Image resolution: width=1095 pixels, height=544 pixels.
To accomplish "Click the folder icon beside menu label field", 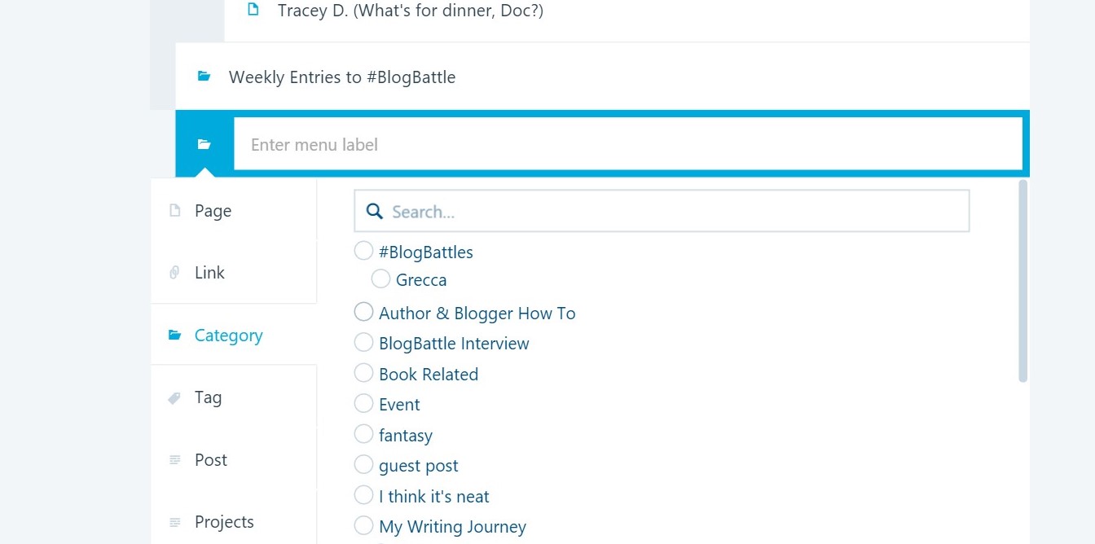I will pos(204,144).
